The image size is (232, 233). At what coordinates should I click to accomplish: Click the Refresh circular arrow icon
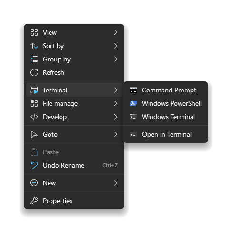pos(34,72)
